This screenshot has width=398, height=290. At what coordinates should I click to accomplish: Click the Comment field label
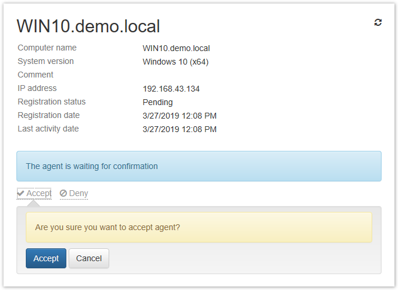click(35, 75)
